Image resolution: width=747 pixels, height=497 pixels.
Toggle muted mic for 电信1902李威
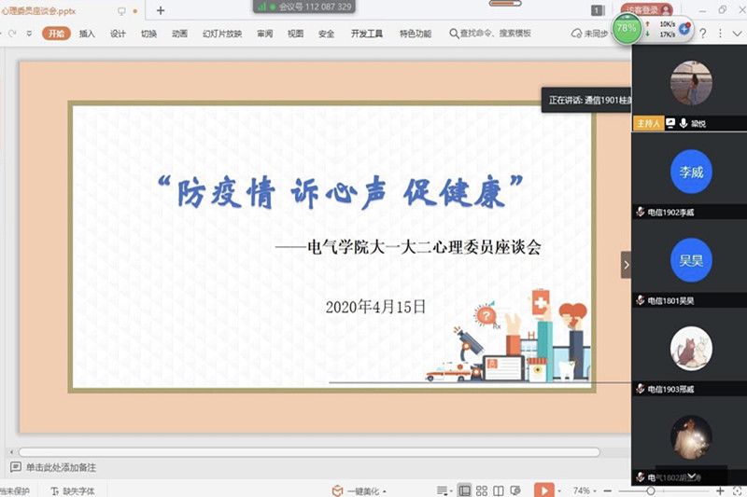click(x=641, y=212)
